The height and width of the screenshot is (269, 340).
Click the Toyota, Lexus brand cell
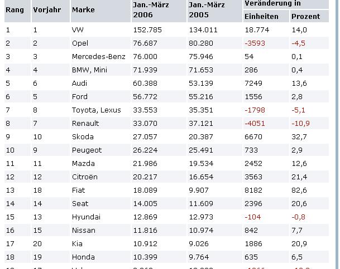92,110
